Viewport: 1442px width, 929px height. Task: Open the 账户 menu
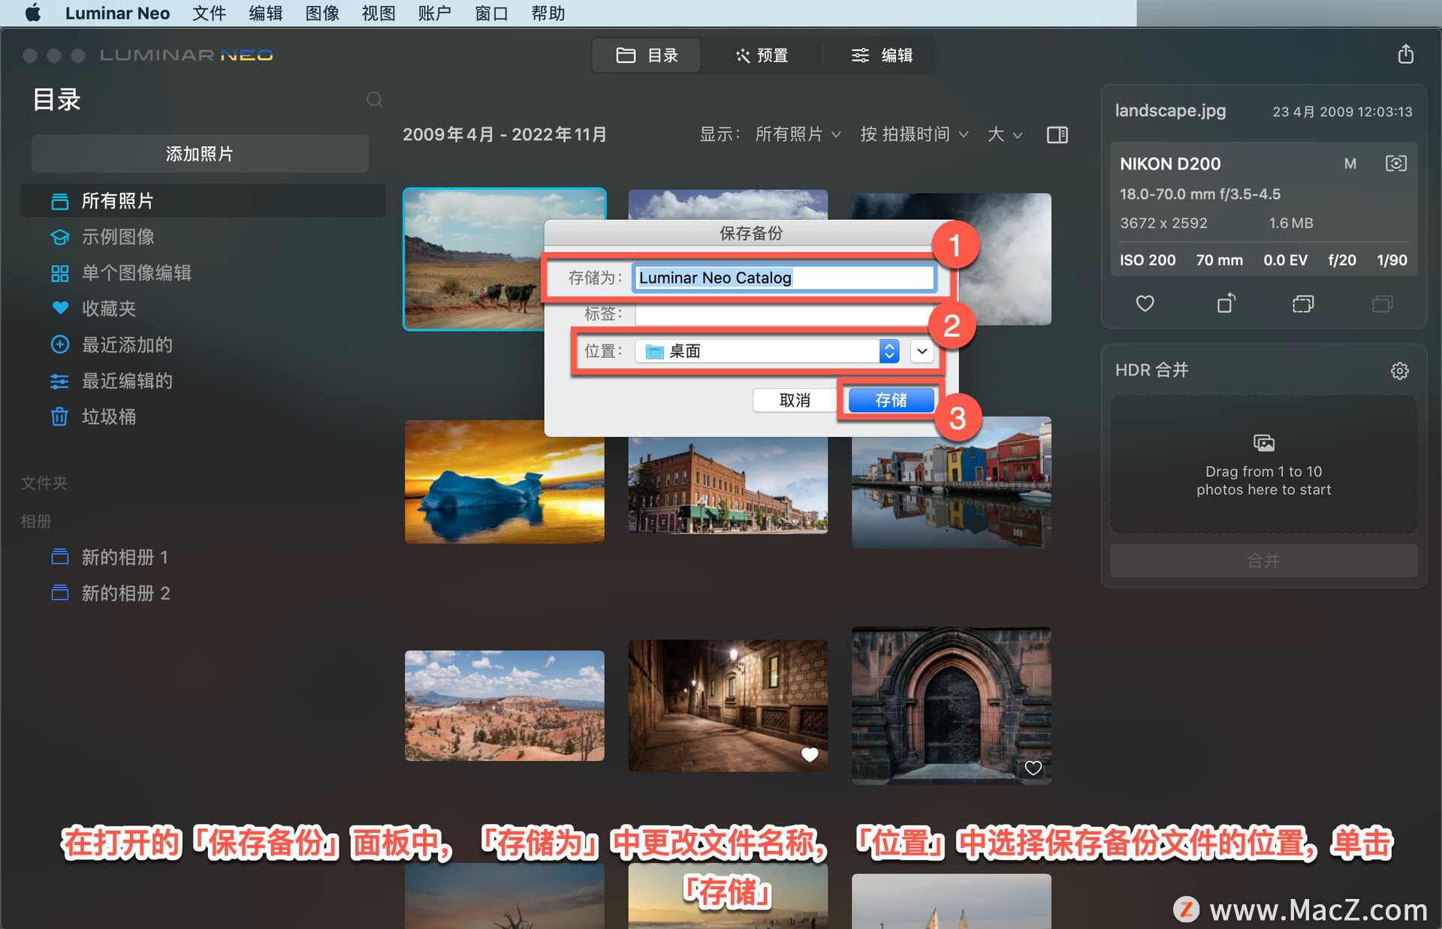[435, 14]
